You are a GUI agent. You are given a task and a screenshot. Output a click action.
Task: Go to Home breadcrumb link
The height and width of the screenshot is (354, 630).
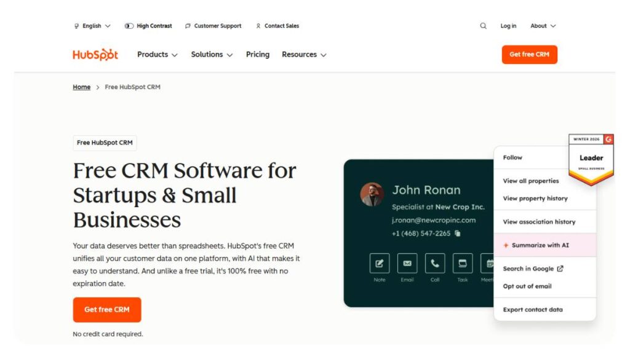tap(82, 87)
